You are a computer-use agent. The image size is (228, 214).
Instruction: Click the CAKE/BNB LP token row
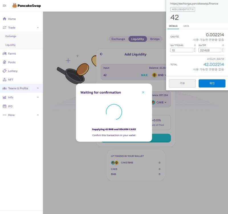136,163
